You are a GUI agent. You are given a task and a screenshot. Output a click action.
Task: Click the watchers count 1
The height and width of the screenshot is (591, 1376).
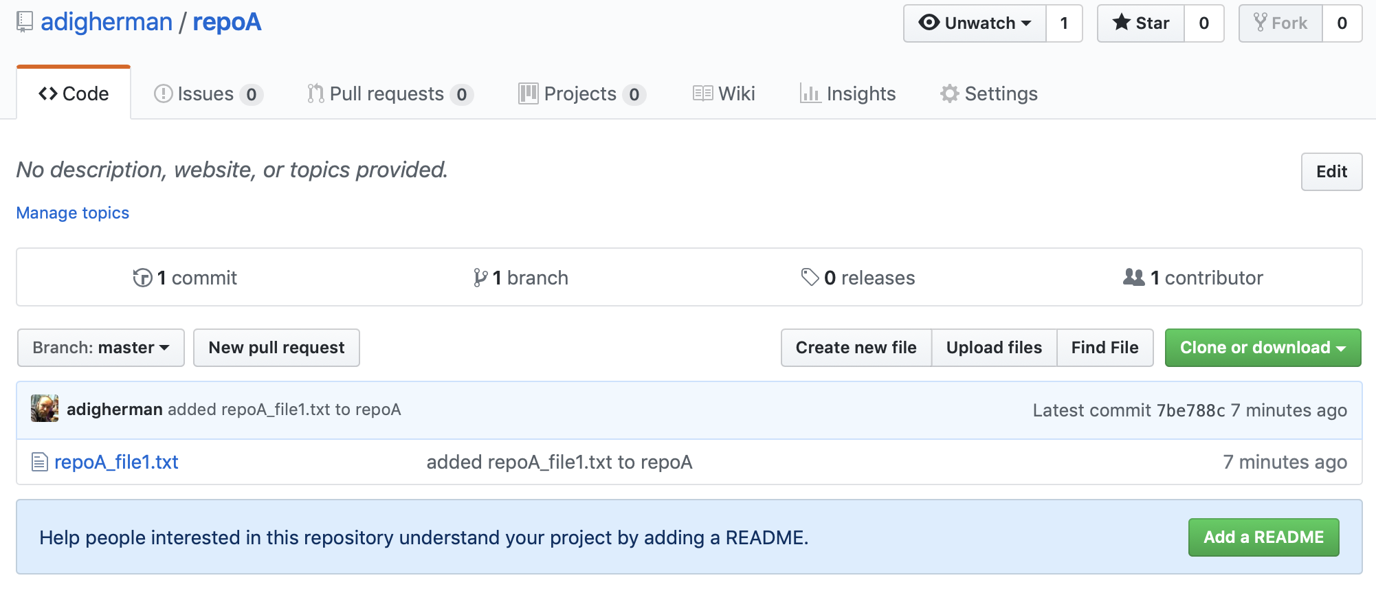point(1064,23)
